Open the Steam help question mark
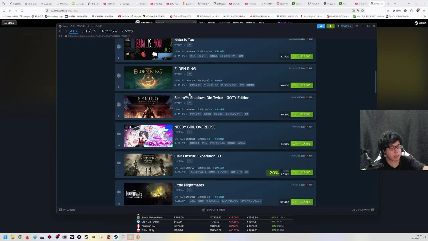The image size is (428, 241). (338, 26)
